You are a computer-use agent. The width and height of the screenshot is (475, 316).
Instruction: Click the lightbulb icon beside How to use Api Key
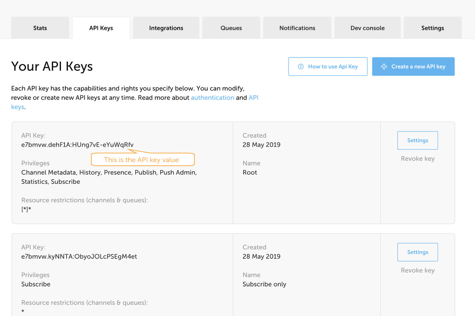pyautogui.click(x=300, y=66)
